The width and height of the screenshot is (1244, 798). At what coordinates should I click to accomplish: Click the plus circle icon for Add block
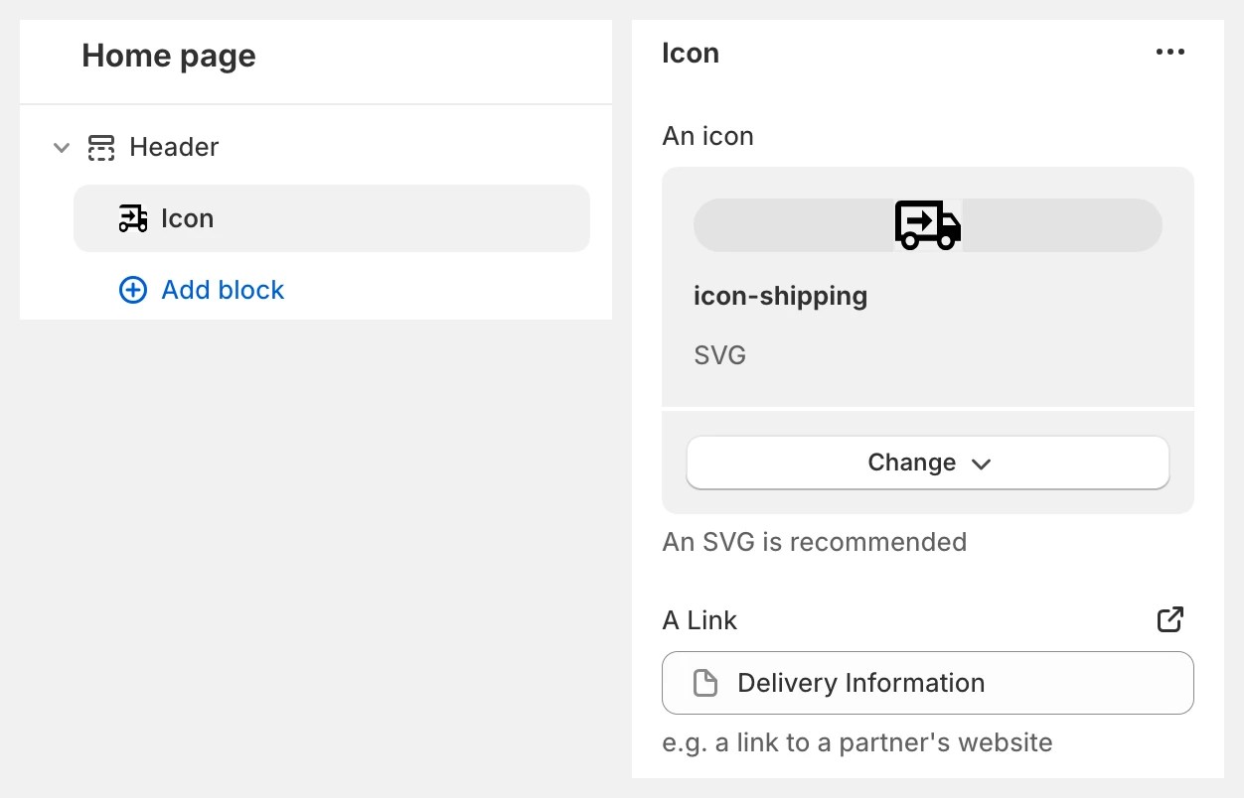pos(133,290)
